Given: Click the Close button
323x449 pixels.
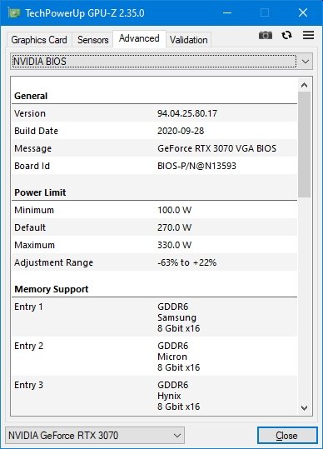Looking at the screenshot, I should pyautogui.click(x=287, y=436).
